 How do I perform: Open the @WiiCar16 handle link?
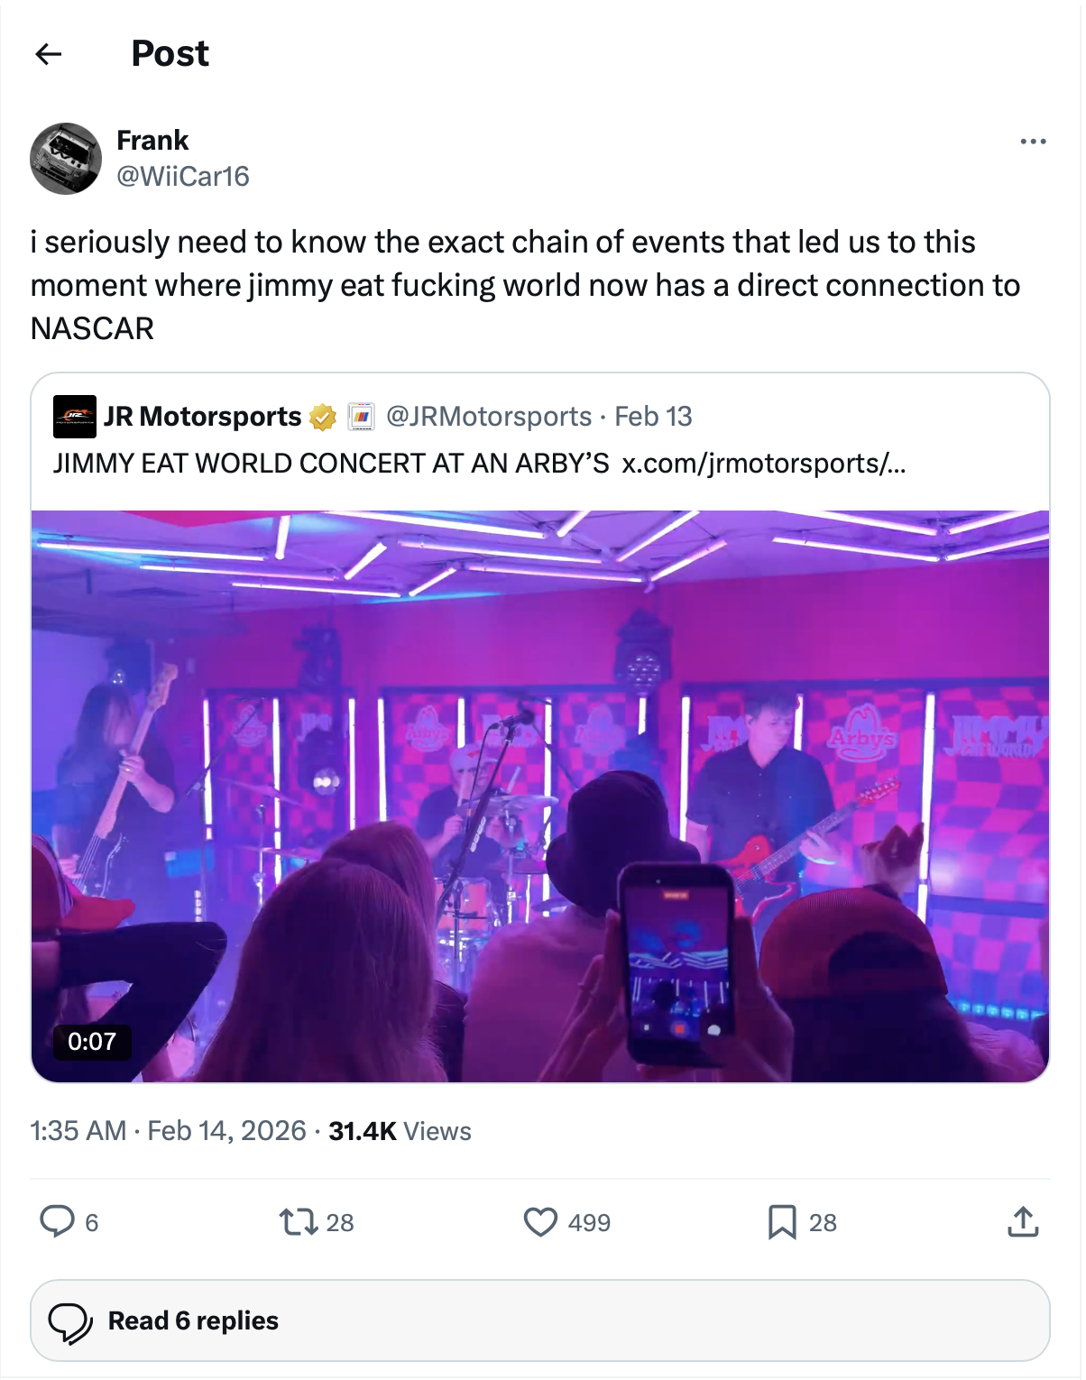click(x=183, y=177)
